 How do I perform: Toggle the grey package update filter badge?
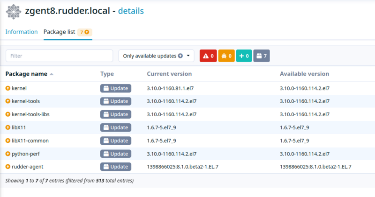pyautogui.click(x=262, y=56)
